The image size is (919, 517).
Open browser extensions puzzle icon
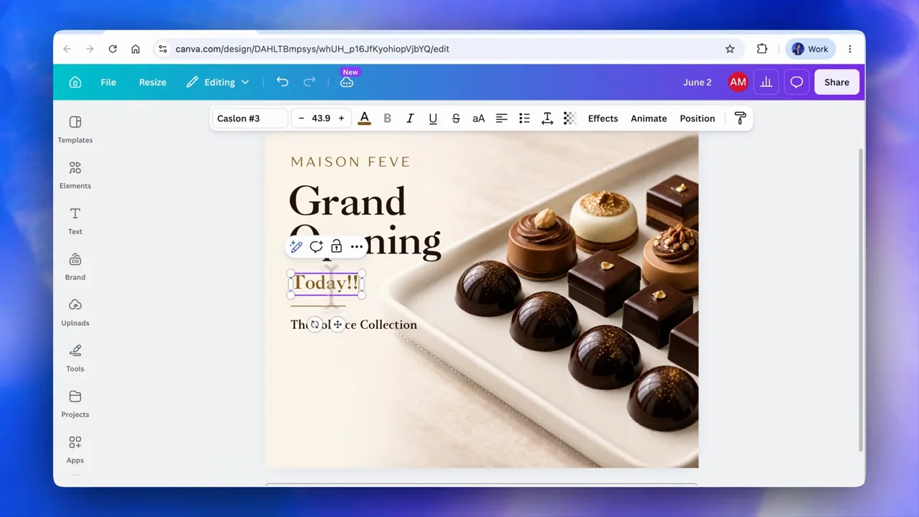click(762, 49)
